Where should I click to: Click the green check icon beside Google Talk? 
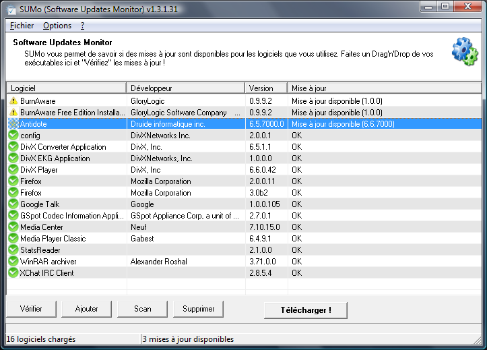point(13,204)
